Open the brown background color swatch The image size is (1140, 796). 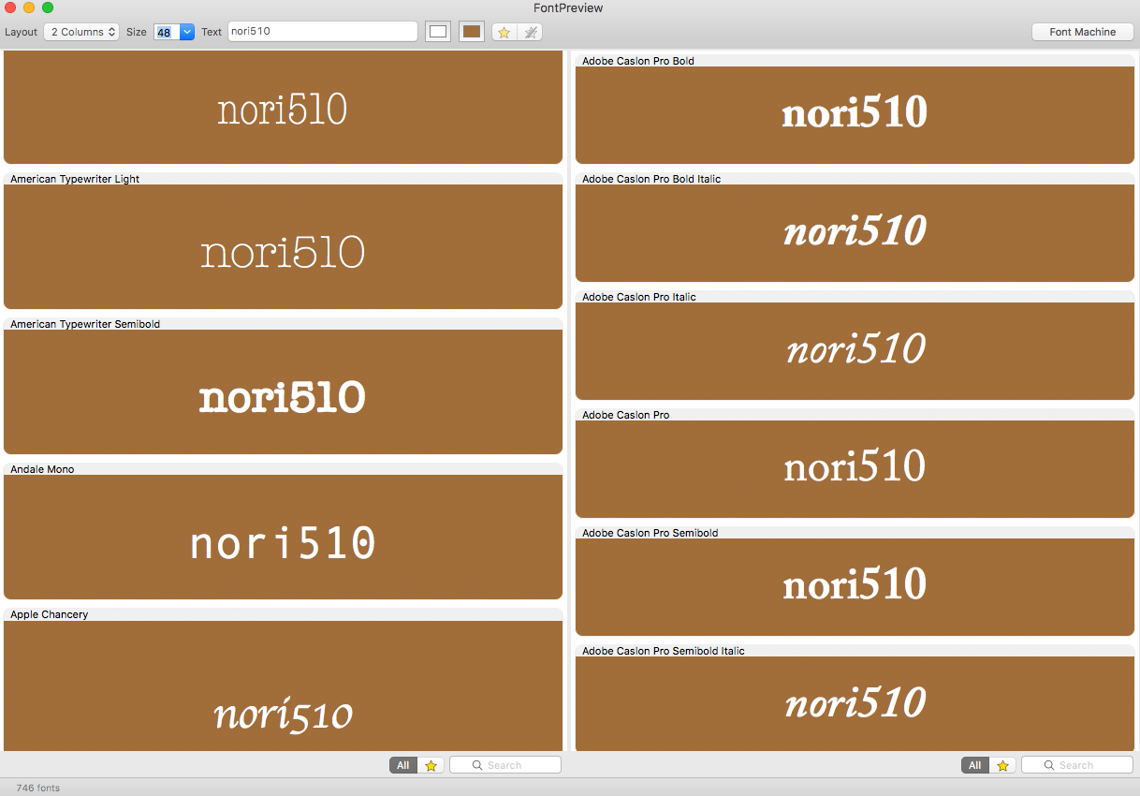click(472, 32)
